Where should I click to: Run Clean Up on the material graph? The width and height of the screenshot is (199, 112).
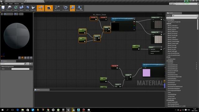[33, 8]
